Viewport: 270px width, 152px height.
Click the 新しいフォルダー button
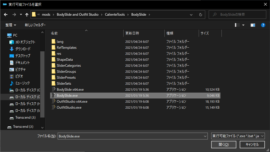coord(35,25)
